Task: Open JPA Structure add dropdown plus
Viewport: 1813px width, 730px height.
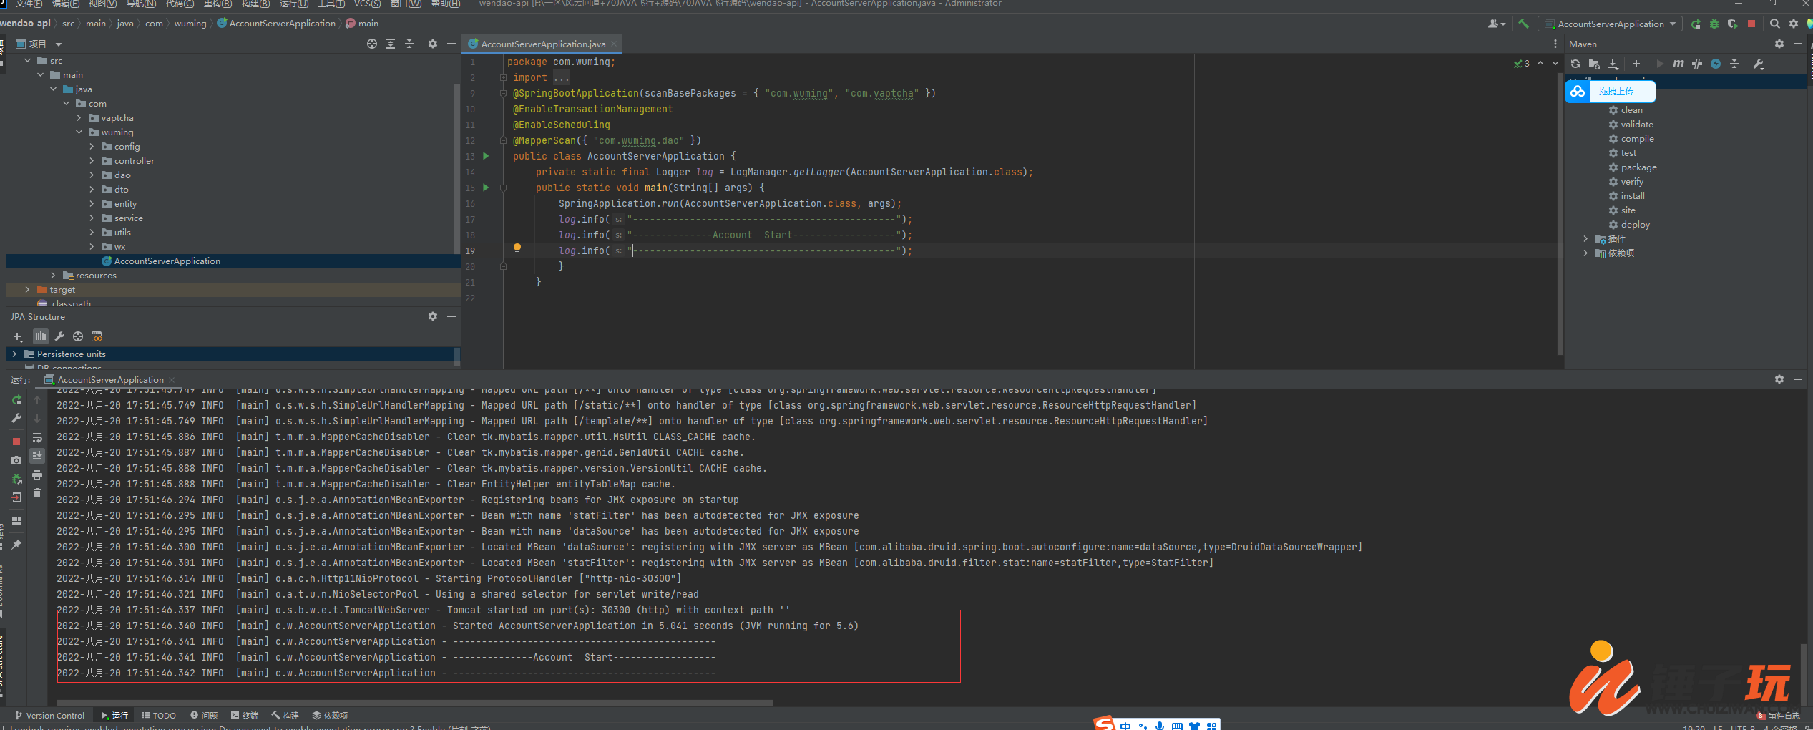Action: pyautogui.click(x=18, y=336)
